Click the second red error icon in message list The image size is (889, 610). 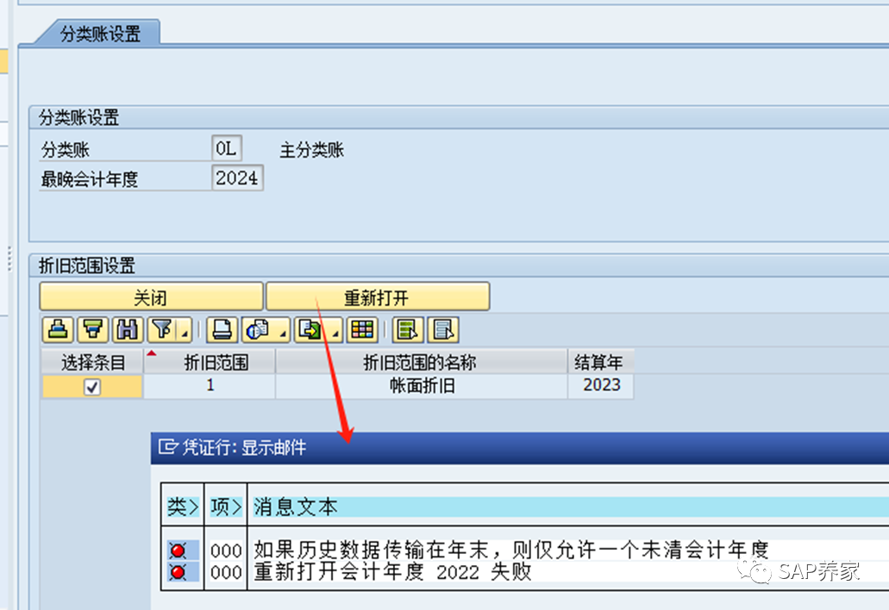click(x=178, y=573)
